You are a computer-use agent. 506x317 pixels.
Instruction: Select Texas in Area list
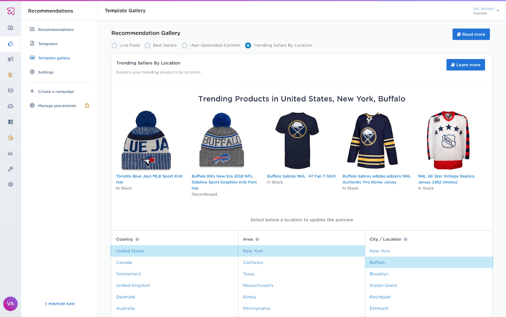pyautogui.click(x=249, y=274)
